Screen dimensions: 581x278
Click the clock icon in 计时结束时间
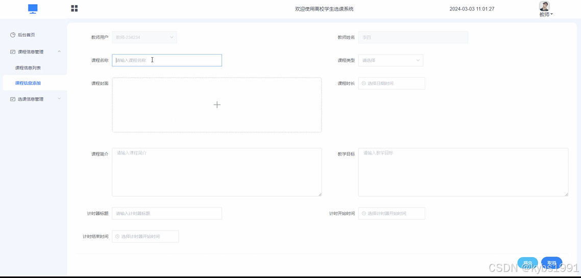point(117,237)
